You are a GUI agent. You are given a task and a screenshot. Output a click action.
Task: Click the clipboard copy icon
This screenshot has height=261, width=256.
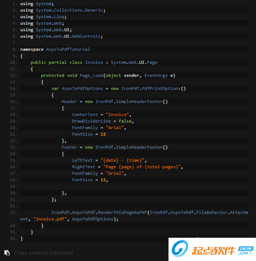(7, 253)
